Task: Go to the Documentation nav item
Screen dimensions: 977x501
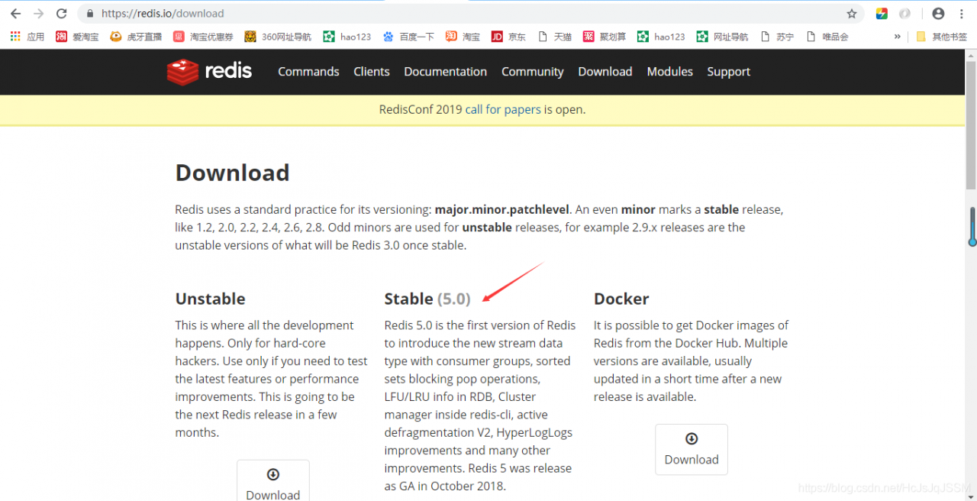Action: click(x=445, y=72)
